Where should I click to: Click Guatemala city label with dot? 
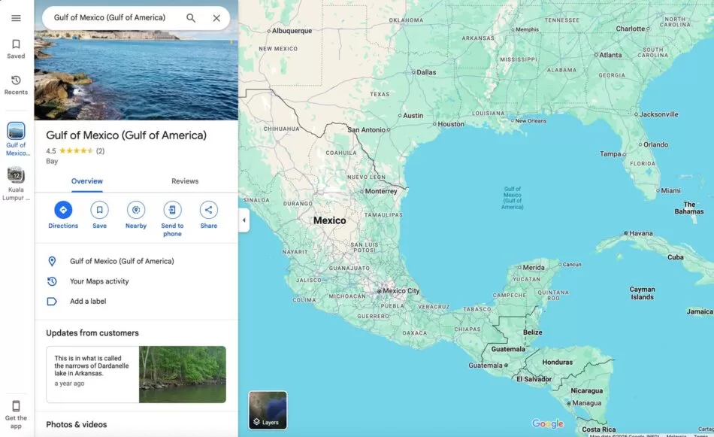tap(488, 366)
